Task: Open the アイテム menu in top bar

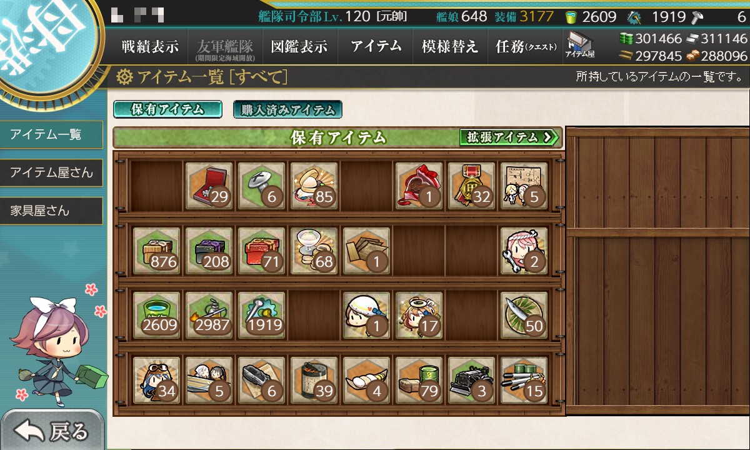Action: click(x=376, y=47)
